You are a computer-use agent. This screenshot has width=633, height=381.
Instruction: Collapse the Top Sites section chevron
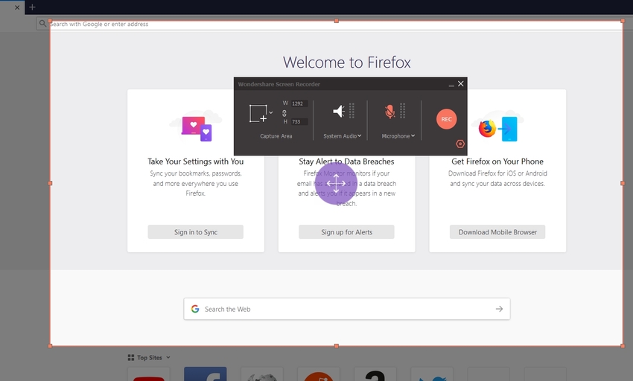coord(168,358)
